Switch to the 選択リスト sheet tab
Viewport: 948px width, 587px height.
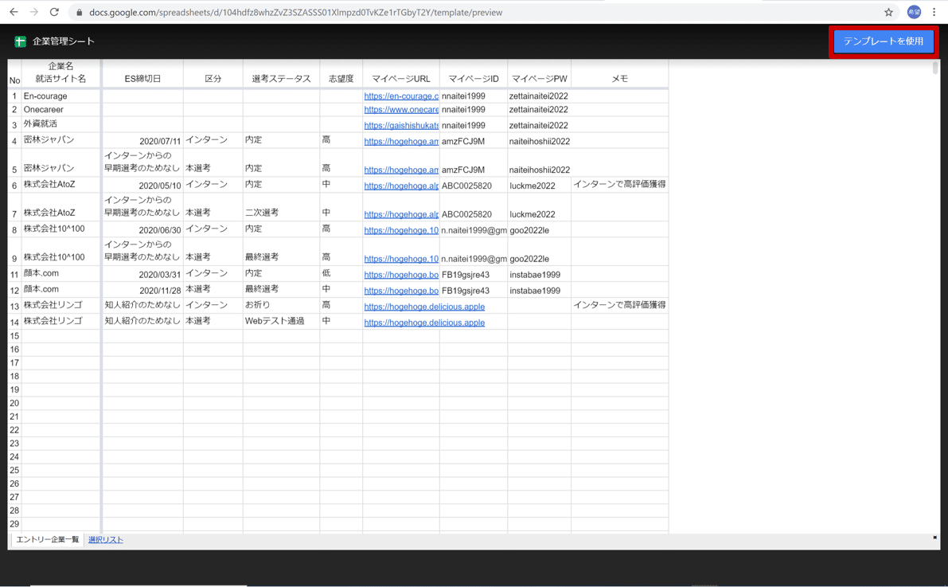(x=106, y=540)
